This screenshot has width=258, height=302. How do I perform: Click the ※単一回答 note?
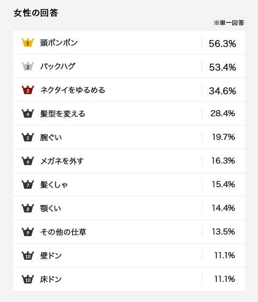tap(229, 23)
